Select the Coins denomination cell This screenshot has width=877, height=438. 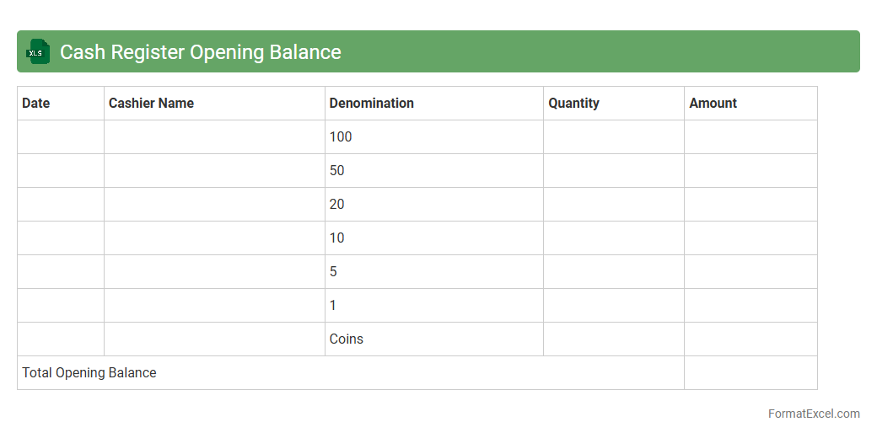click(434, 339)
